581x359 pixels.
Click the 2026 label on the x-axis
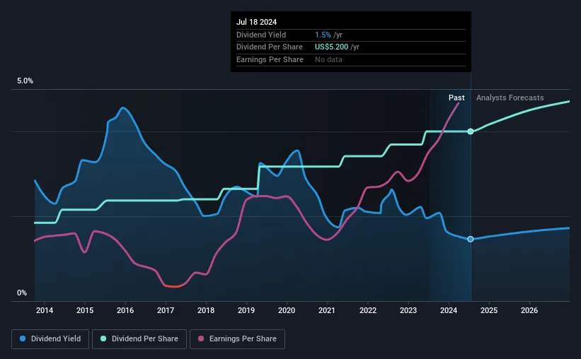tap(529, 310)
